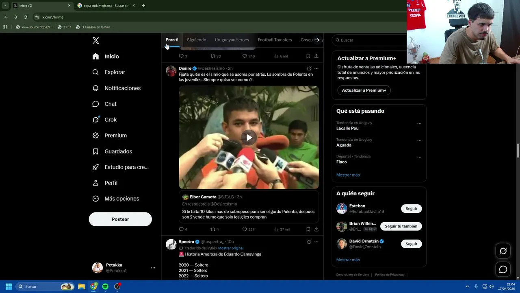Open more options on Spectra's post
The height and width of the screenshot is (293, 520).
(x=316, y=242)
